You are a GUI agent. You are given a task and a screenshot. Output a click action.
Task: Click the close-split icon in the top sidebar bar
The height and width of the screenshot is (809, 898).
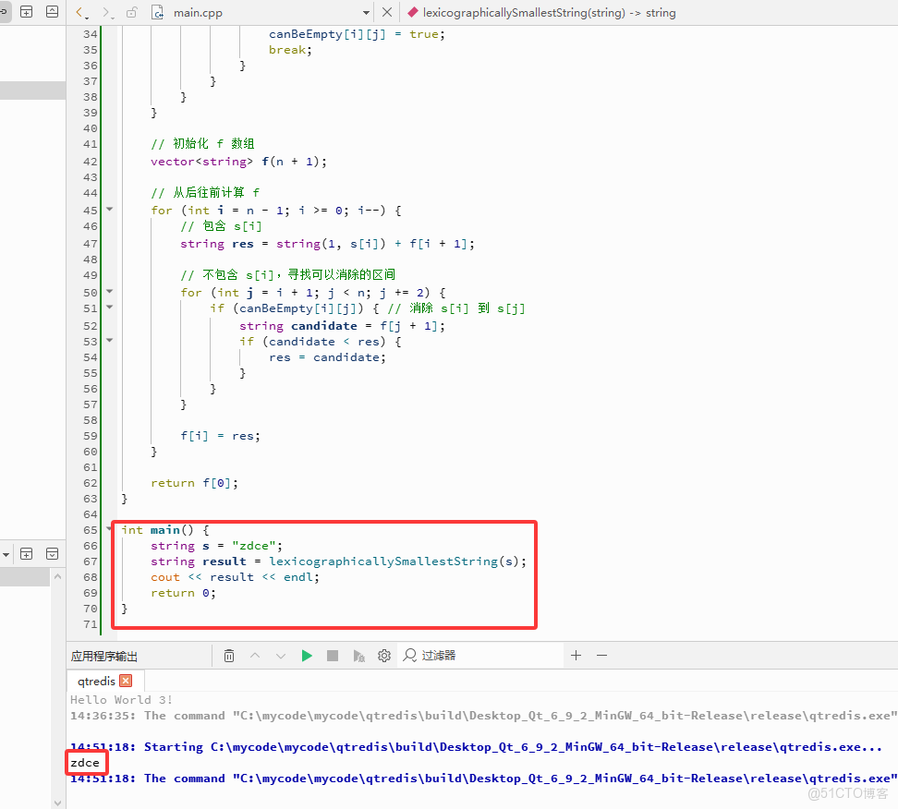click(52, 11)
